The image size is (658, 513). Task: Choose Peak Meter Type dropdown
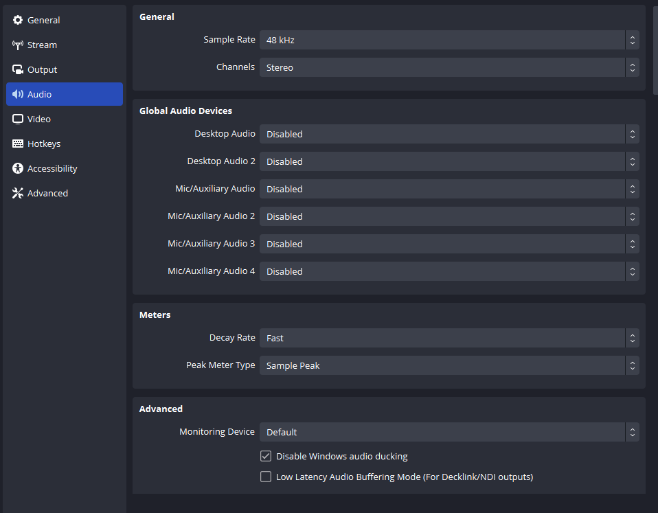point(449,365)
